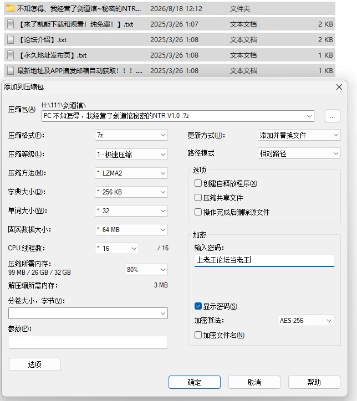The height and width of the screenshot is (401, 357).
Task: Expand the 压缩方法 LZMA2 dropdown
Action: [x=131, y=173]
